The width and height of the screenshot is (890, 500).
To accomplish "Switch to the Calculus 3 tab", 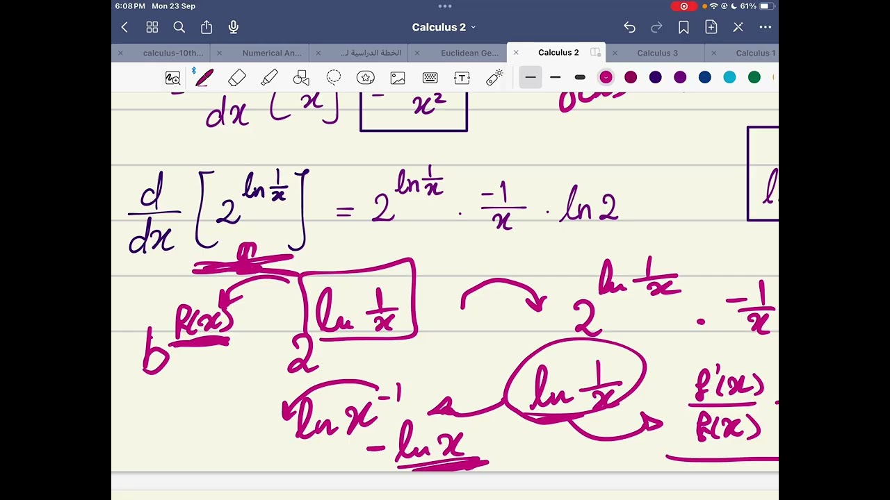I will point(657,53).
